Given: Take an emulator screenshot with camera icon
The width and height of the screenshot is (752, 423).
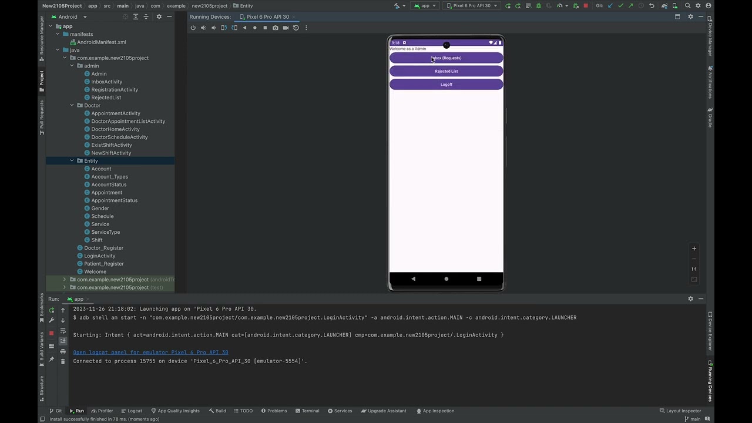Looking at the screenshot, I should click(x=275, y=28).
